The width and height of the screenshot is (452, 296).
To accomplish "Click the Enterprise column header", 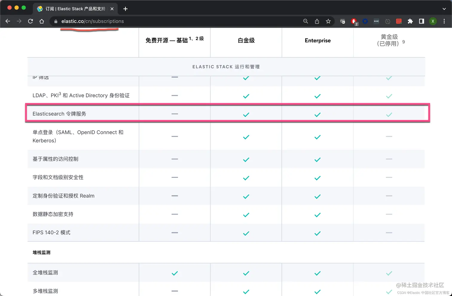I will click(x=317, y=40).
